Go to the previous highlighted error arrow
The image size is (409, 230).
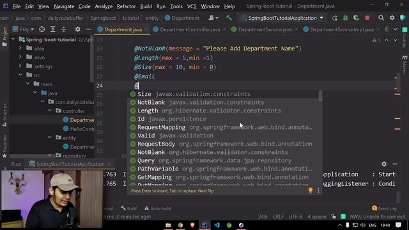click(387, 40)
